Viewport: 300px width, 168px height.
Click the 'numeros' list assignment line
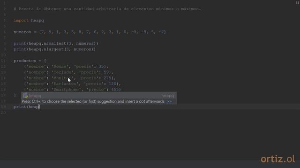[x=90, y=32]
